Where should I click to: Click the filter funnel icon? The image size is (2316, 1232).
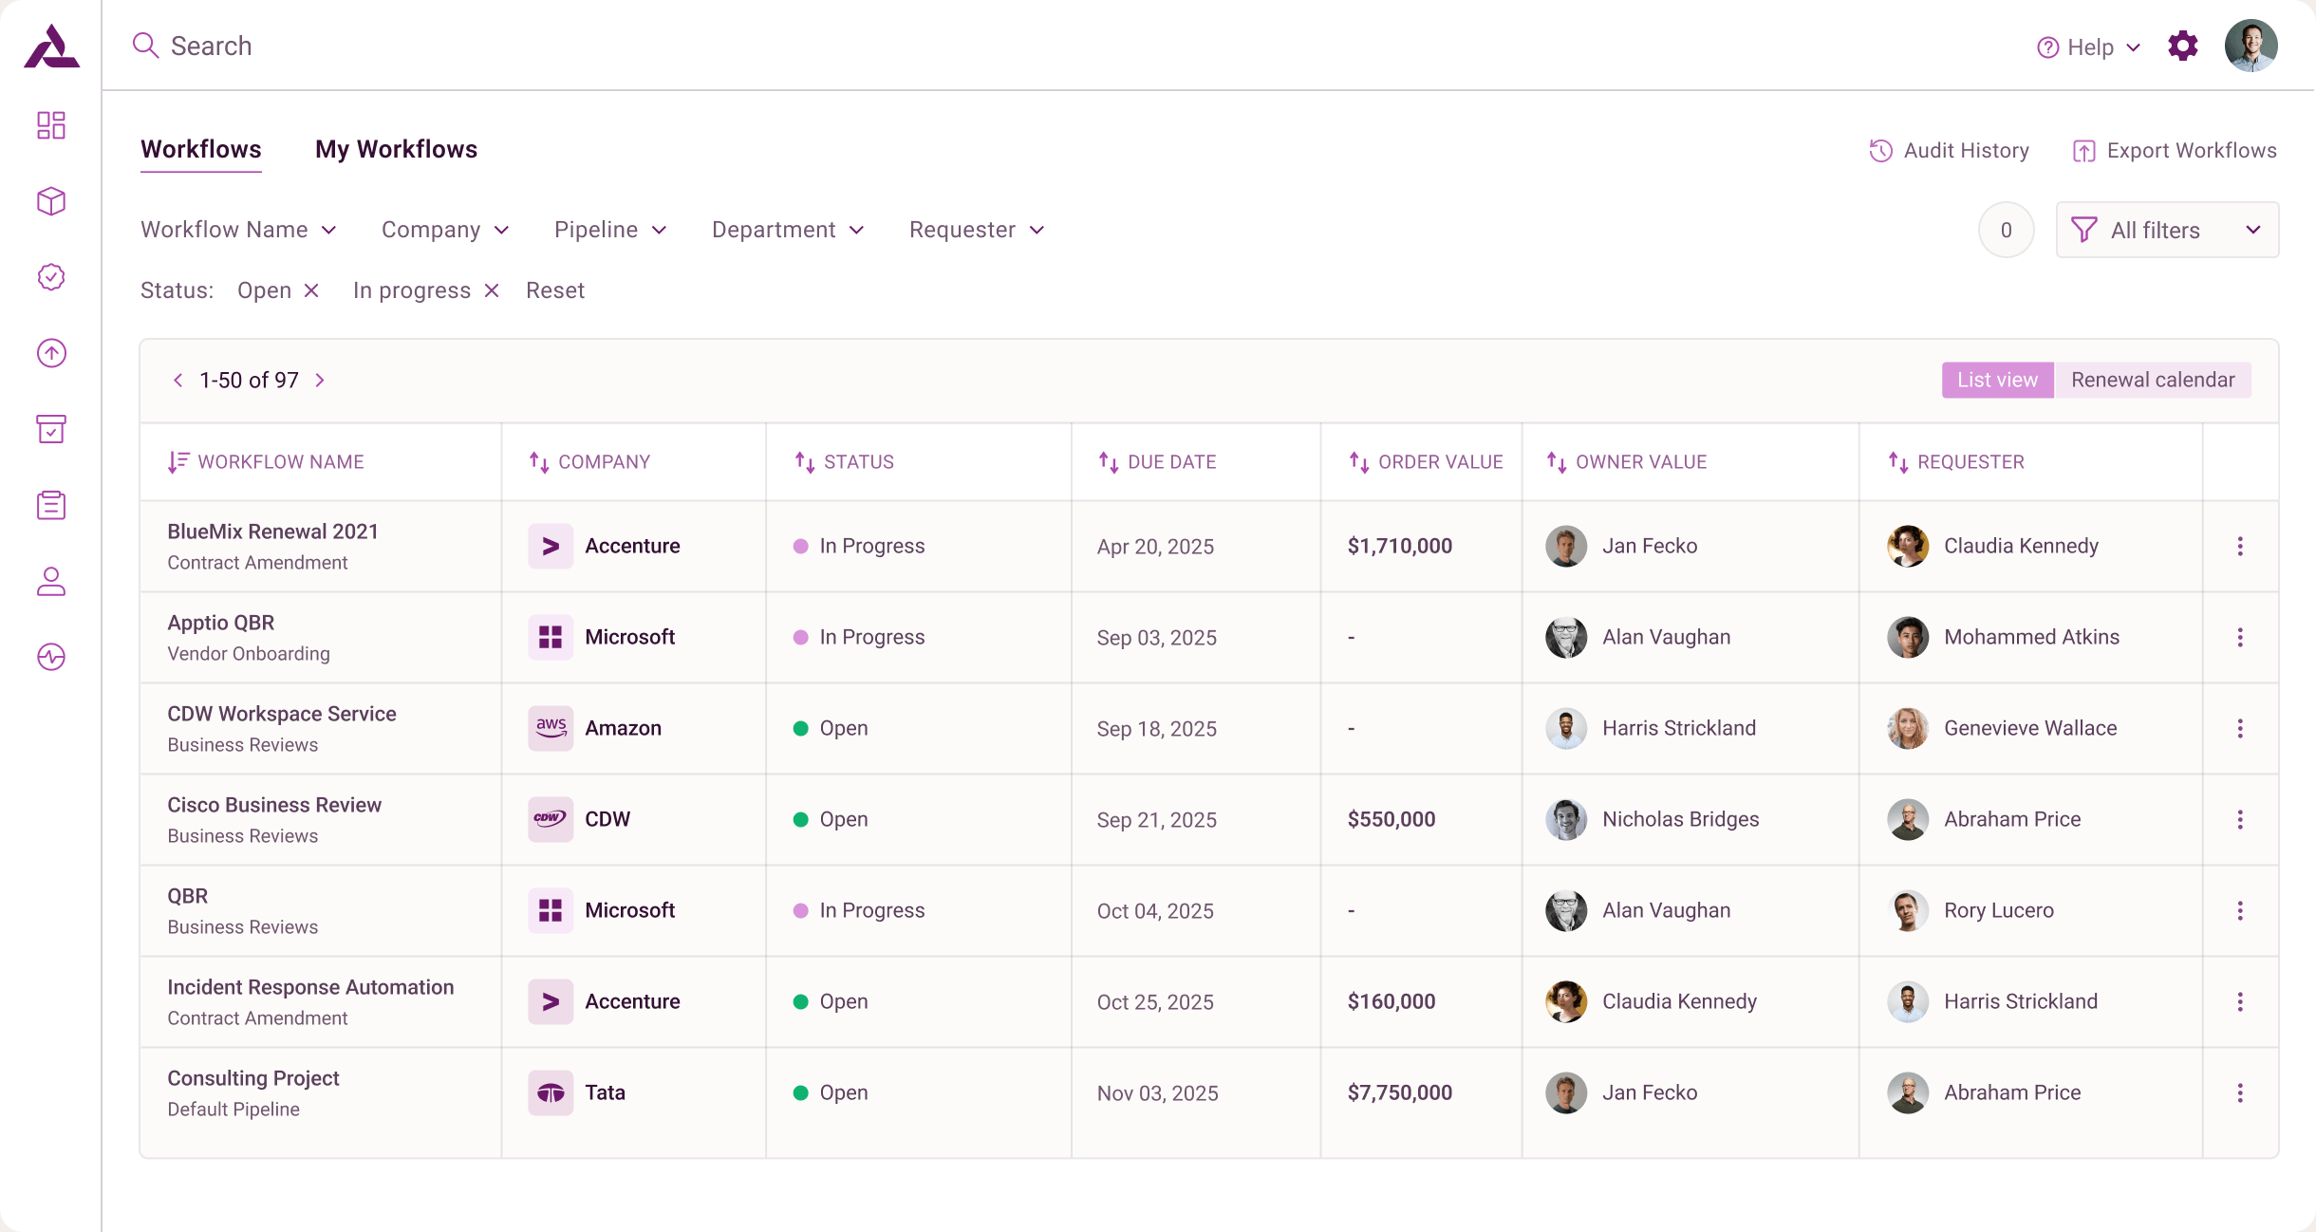2084,230
